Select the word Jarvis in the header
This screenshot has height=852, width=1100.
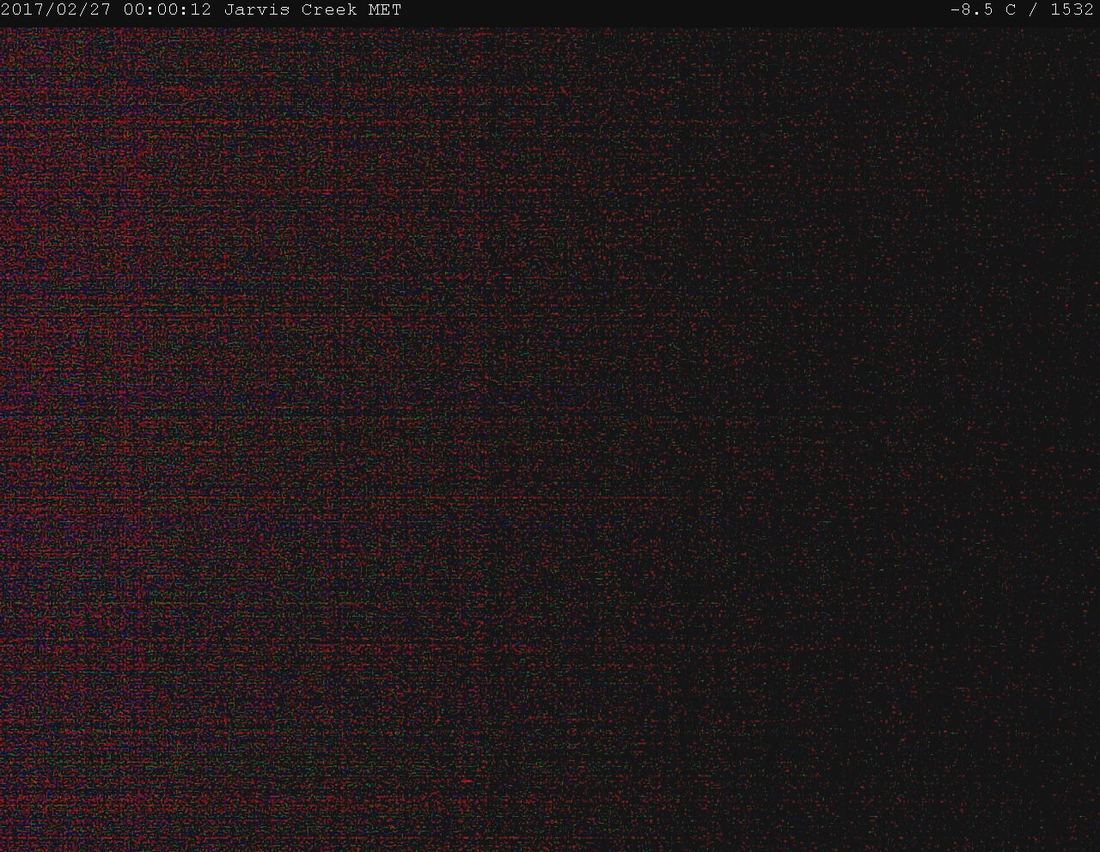pyautogui.click(x=256, y=10)
